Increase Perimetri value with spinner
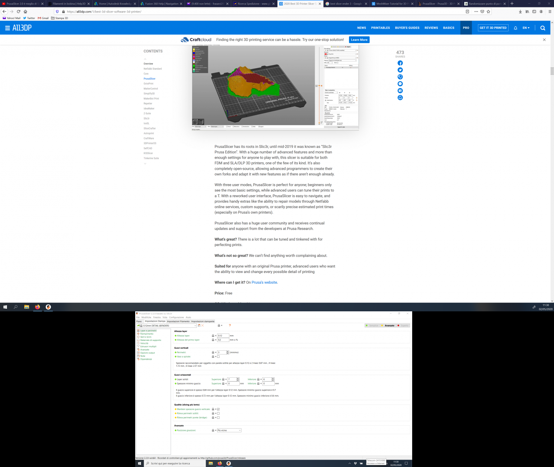Image resolution: width=554 pixels, height=467 pixels. (228, 352)
